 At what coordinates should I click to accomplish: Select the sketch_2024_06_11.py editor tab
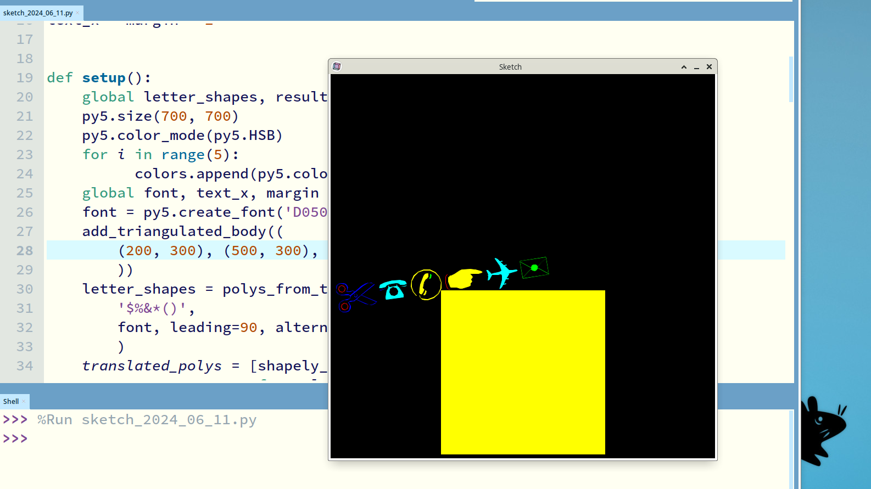pos(37,13)
